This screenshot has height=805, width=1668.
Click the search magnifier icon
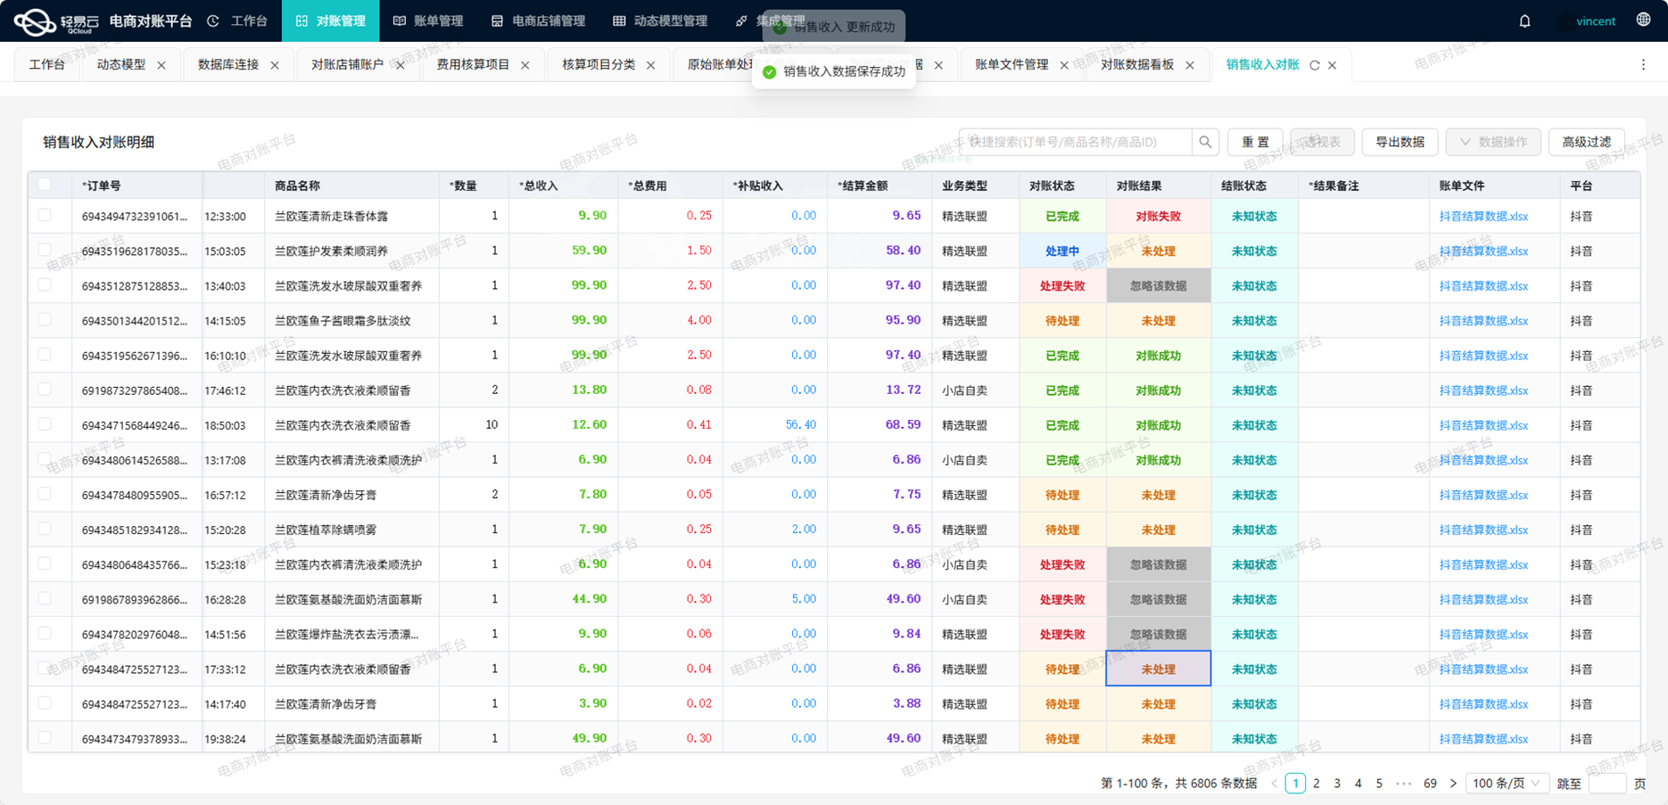click(x=1205, y=142)
